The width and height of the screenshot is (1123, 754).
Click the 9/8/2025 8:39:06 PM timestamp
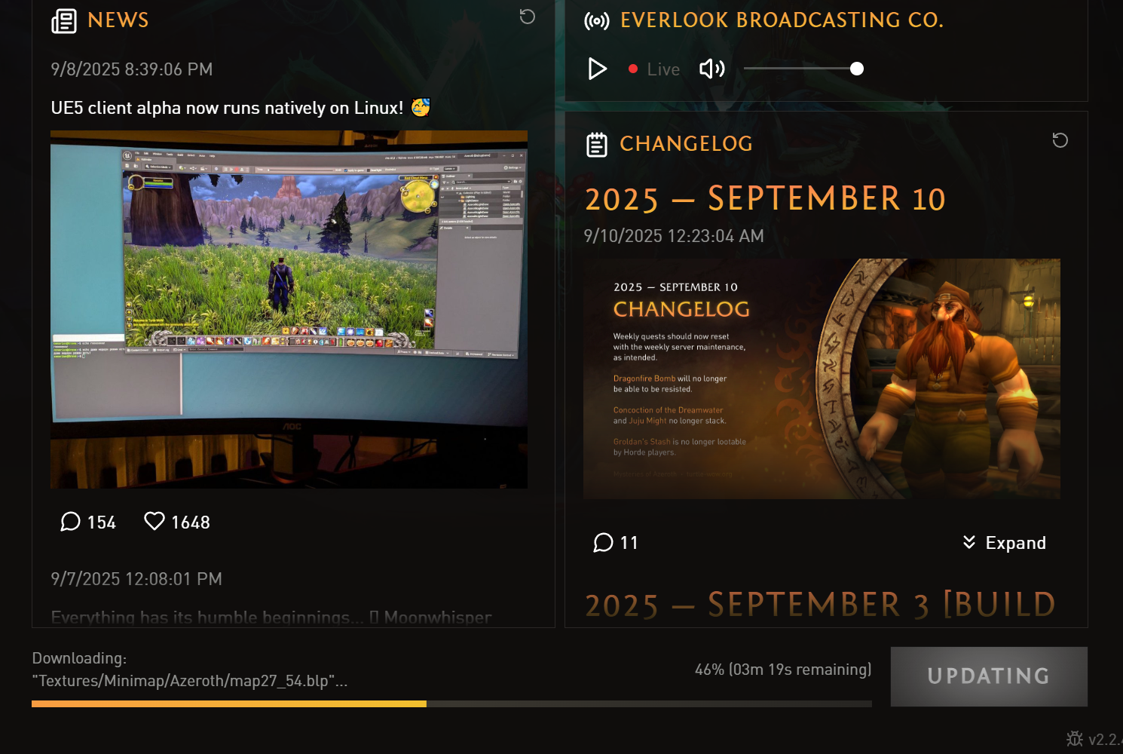(132, 69)
